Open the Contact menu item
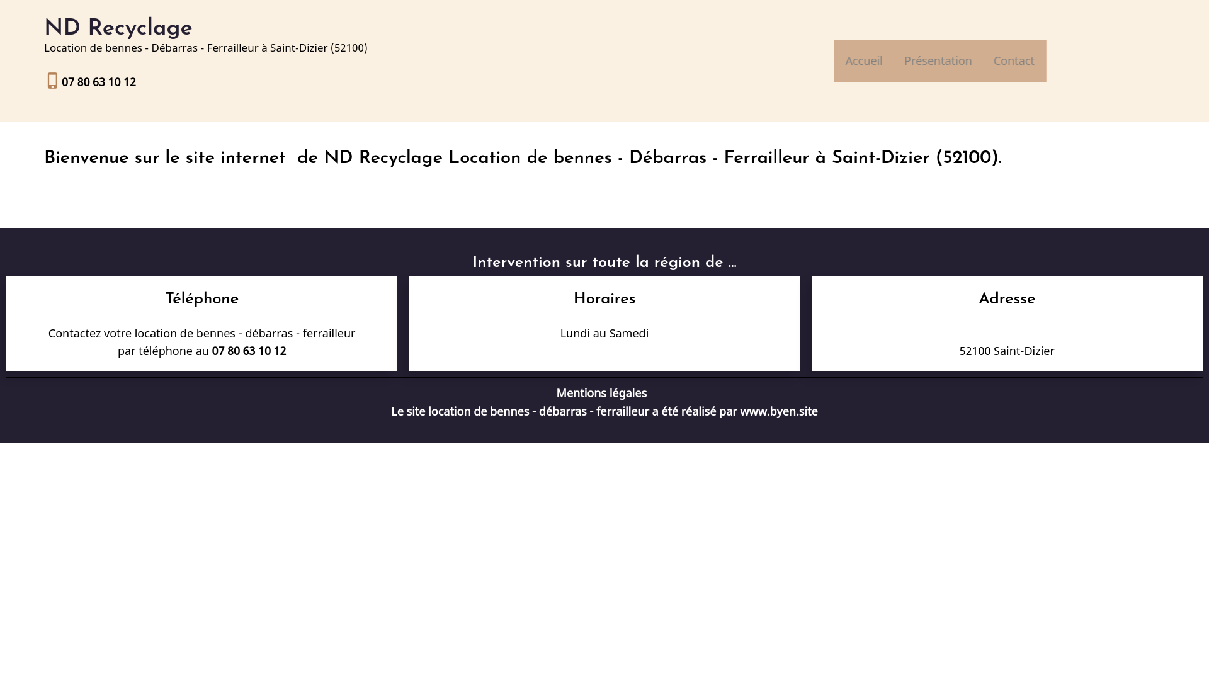This screenshot has width=1209, height=680. pos(1013,61)
